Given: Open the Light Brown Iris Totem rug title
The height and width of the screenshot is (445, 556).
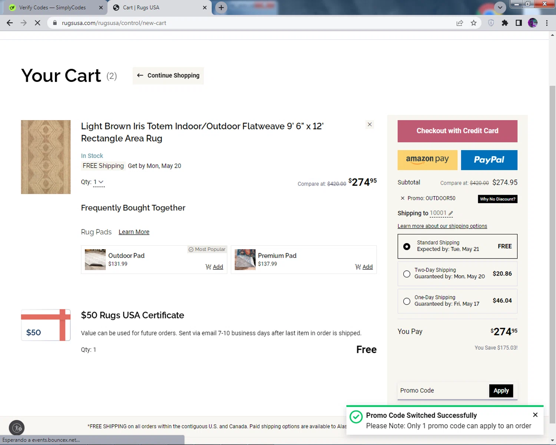Looking at the screenshot, I should click(202, 132).
